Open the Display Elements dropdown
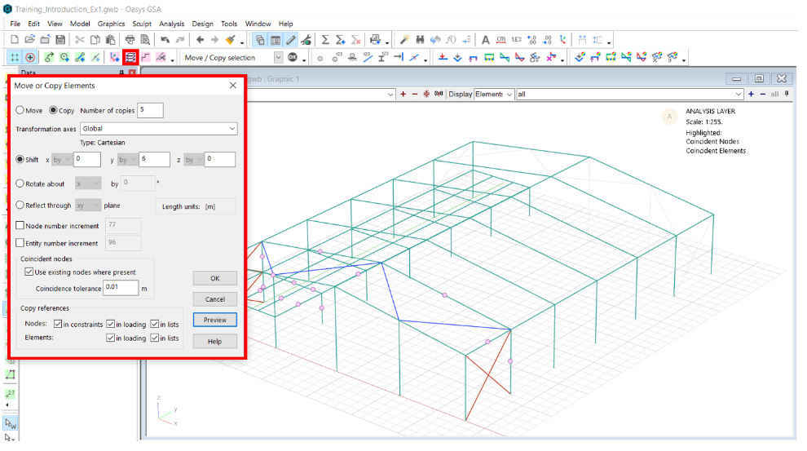 click(509, 94)
